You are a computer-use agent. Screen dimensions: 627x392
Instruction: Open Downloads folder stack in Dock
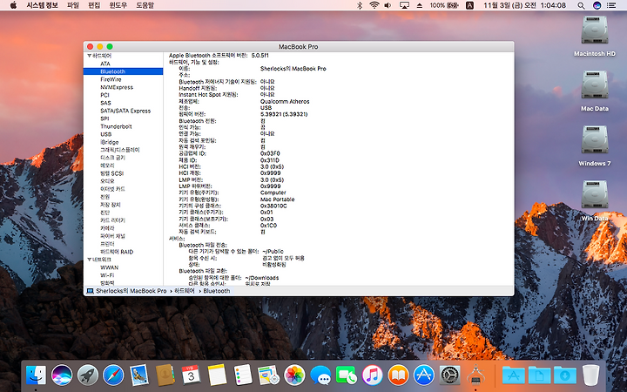click(564, 375)
